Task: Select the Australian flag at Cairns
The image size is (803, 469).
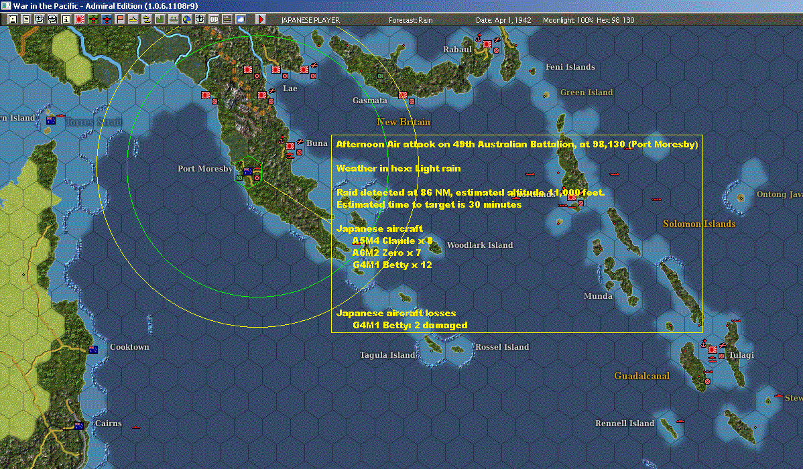Action: (x=79, y=426)
